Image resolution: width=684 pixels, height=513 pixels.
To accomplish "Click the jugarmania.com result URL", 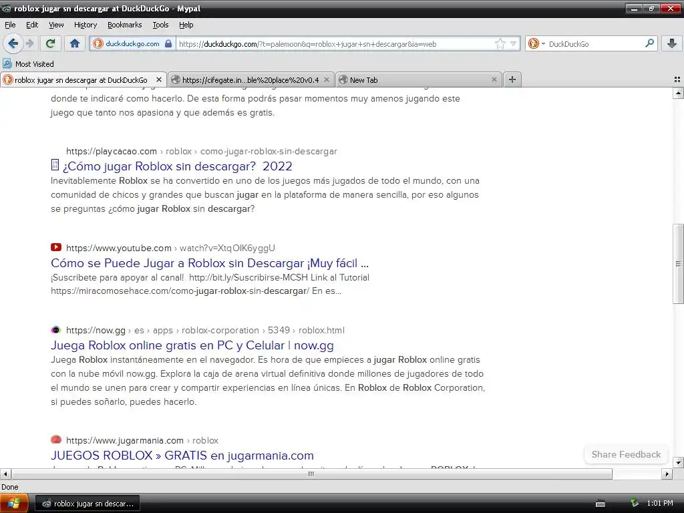I will tap(142, 441).
